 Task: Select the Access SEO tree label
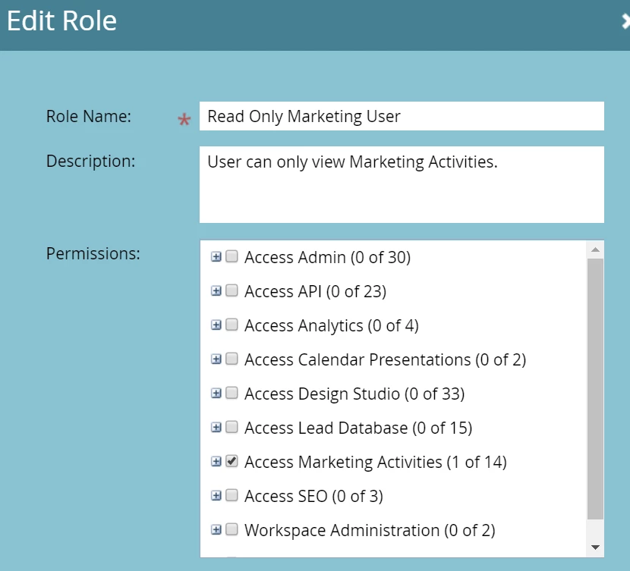tap(313, 497)
